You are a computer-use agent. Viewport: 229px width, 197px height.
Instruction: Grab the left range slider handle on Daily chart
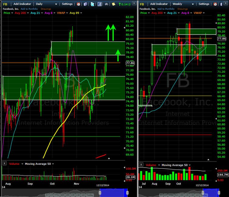[100, 193]
